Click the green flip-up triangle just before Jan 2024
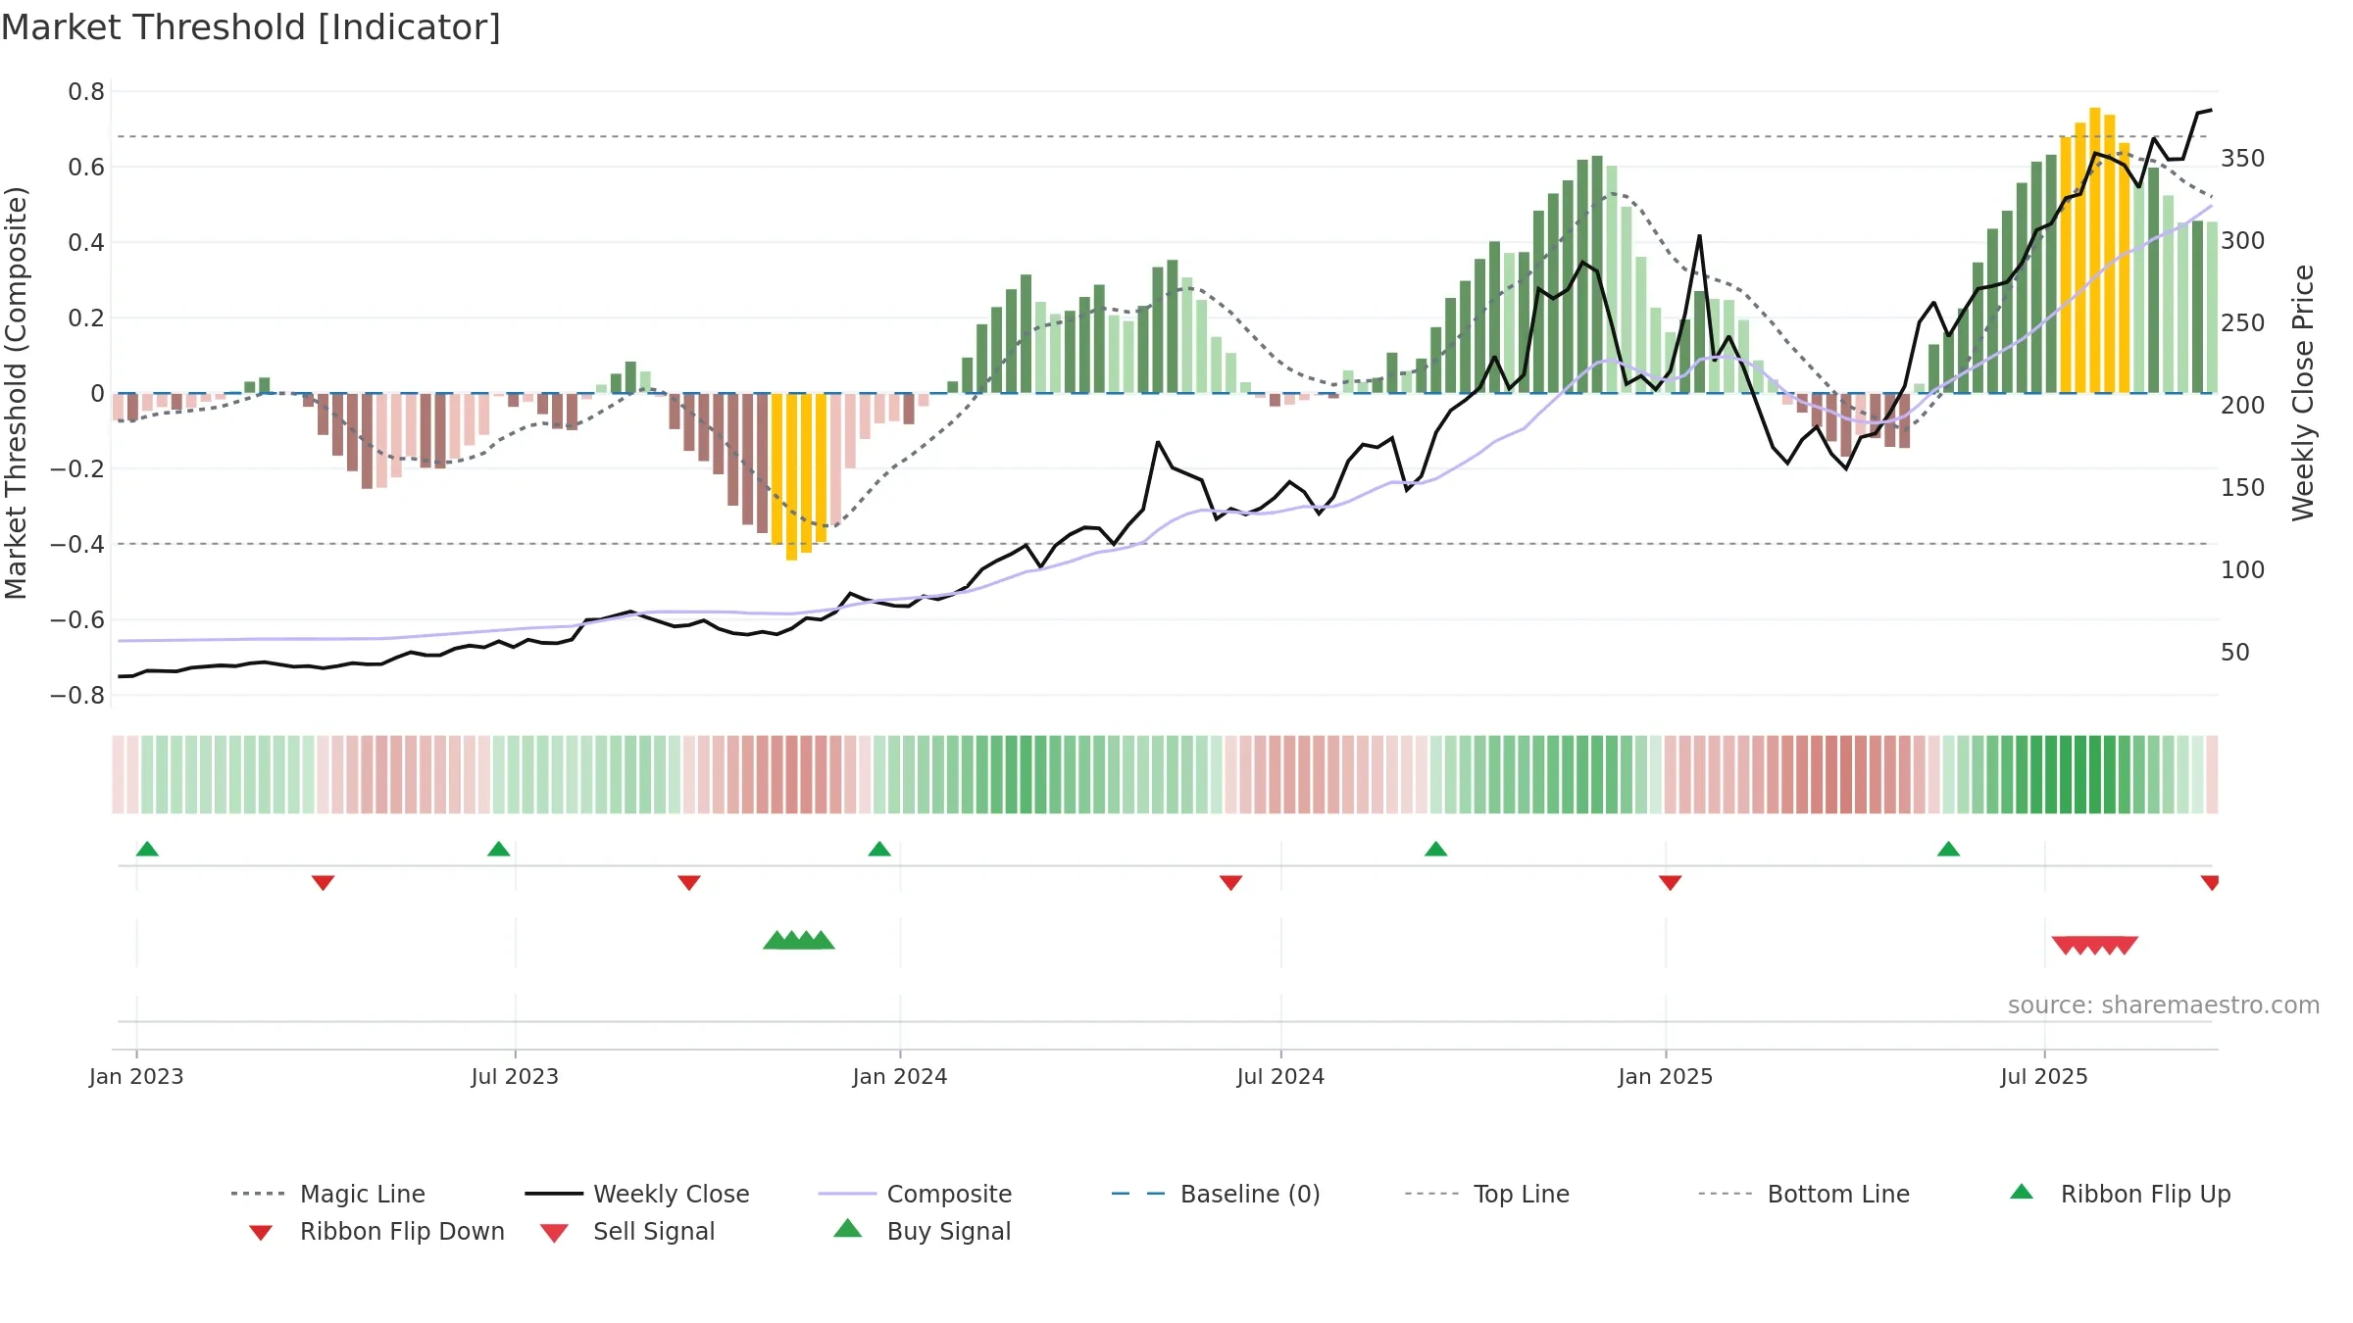The width and height of the screenshot is (2353, 1323). pyautogui.click(x=879, y=849)
